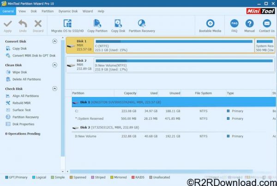Sort by Unused column header

pos(169,93)
